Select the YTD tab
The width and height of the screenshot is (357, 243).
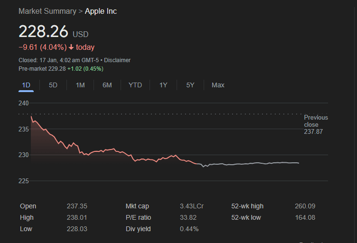pyautogui.click(x=135, y=85)
